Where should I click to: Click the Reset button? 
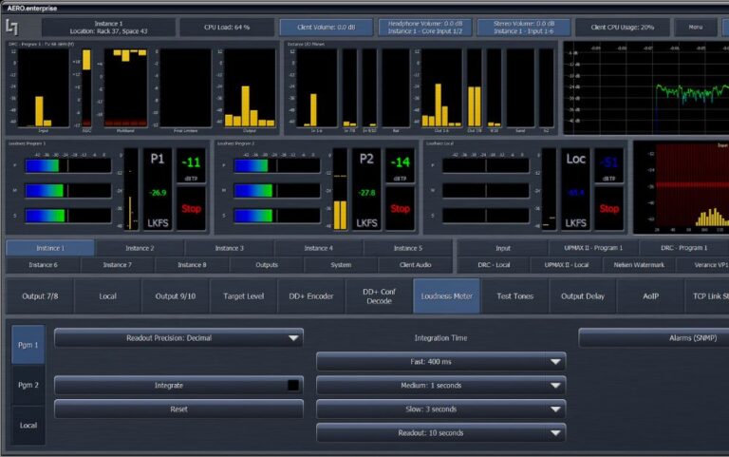(178, 409)
